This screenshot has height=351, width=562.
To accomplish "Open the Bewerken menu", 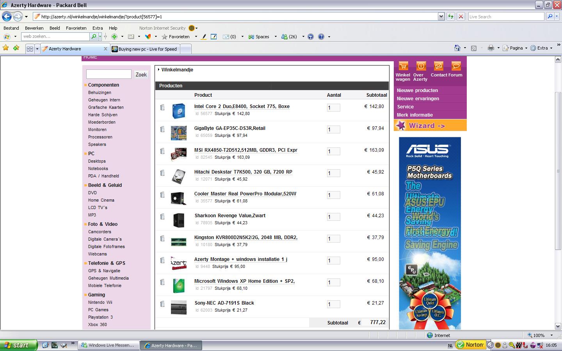I will coord(34,28).
